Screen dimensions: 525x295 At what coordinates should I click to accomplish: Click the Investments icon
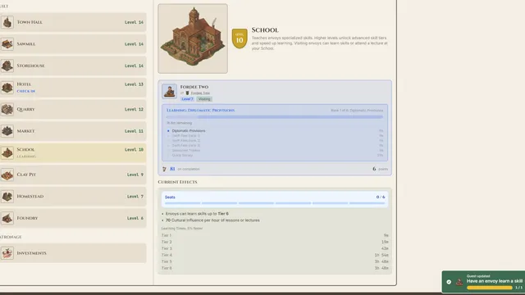pyautogui.click(x=7, y=253)
